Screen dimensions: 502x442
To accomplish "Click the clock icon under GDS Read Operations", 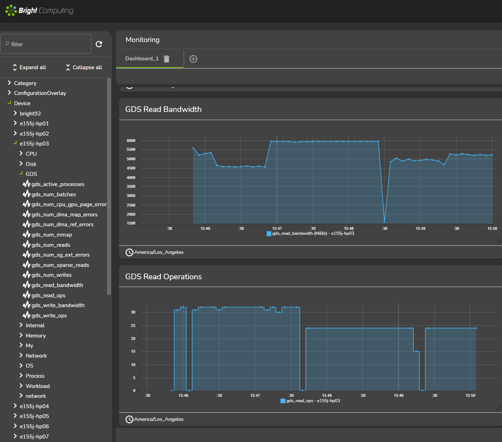I will pos(129,419).
